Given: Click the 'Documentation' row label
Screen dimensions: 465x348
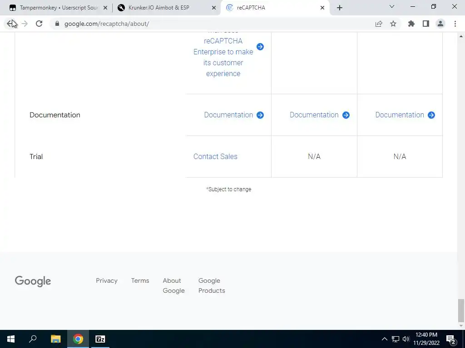Looking at the screenshot, I should point(55,115).
